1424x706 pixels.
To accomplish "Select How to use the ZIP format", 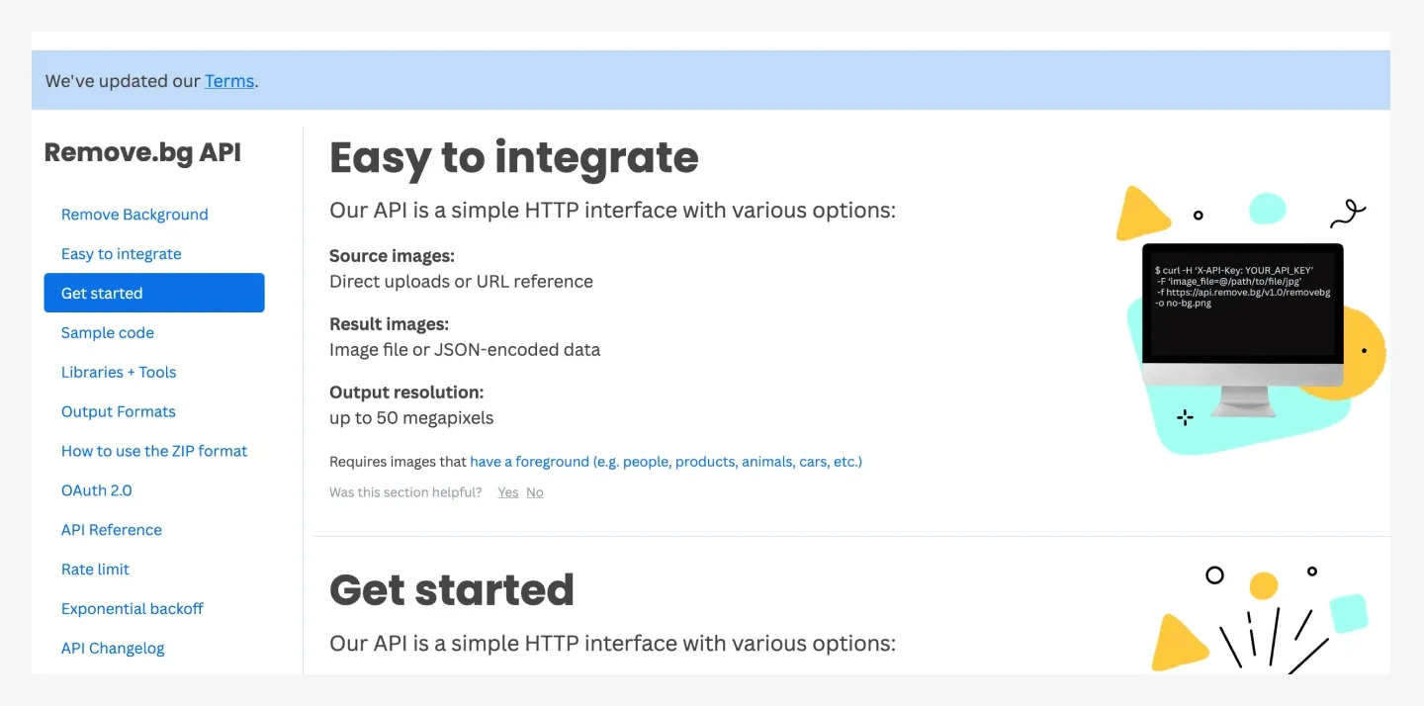I will [x=154, y=451].
